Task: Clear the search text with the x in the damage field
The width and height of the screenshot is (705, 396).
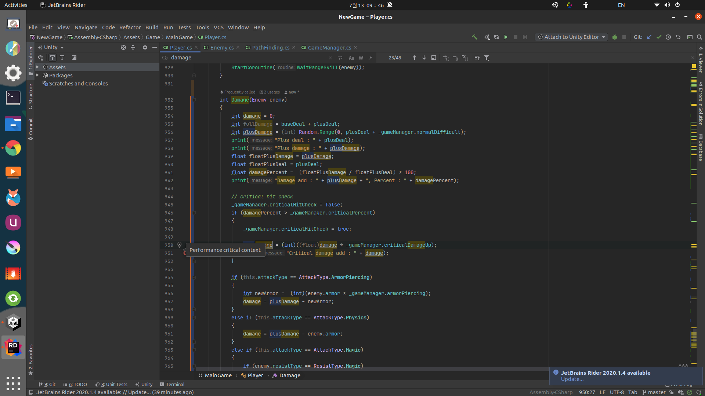Action: pyautogui.click(x=330, y=58)
